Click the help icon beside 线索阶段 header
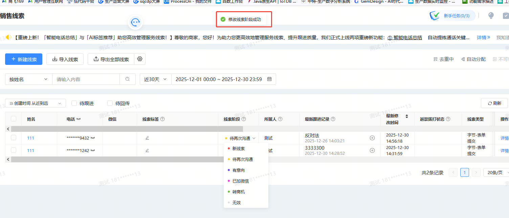The height and width of the screenshot is (218, 509). pyautogui.click(x=244, y=119)
